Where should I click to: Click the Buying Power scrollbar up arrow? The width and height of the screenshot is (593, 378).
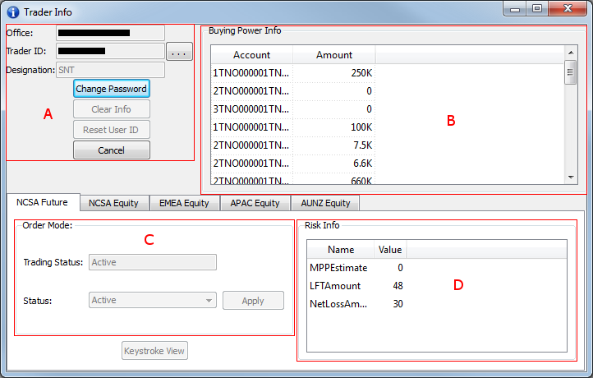click(x=570, y=53)
